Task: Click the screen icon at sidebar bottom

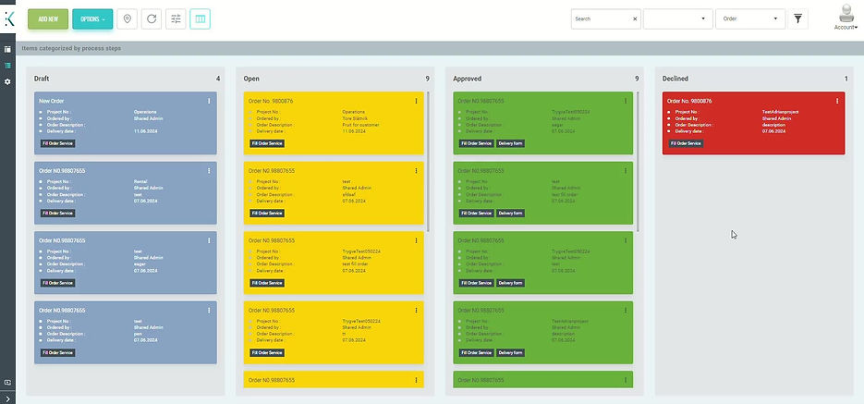Action: coord(7,383)
